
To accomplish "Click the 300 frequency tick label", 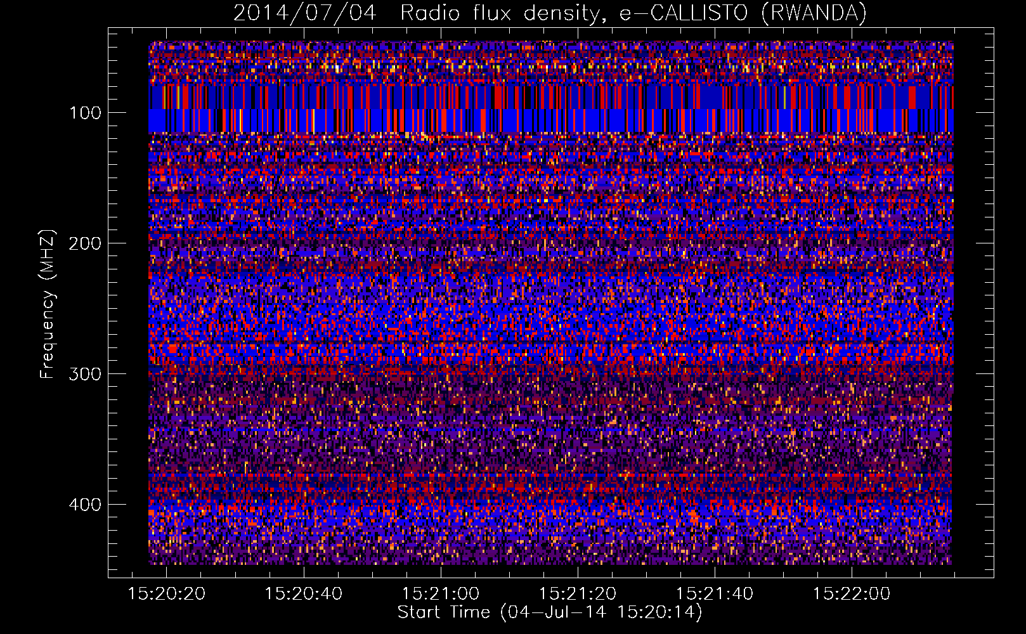I will (85, 374).
